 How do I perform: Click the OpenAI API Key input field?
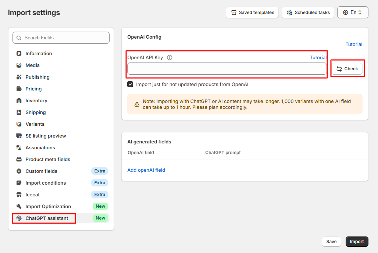pos(227,69)
